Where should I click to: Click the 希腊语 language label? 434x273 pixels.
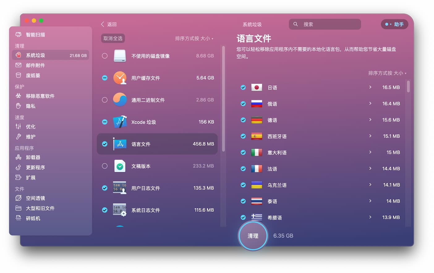274,218
